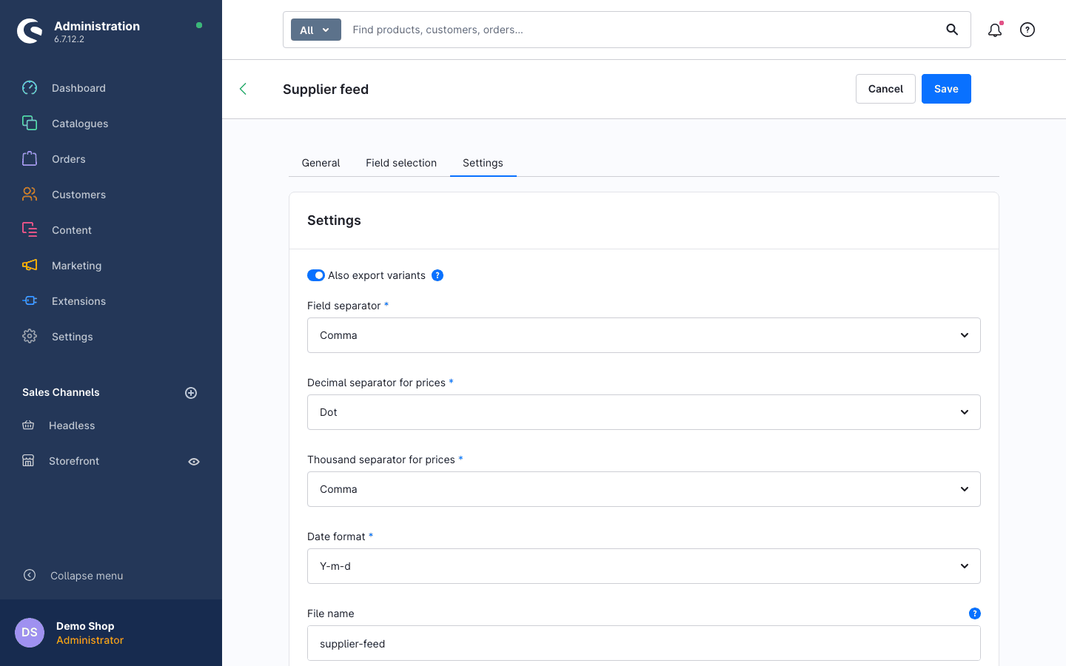Open the Storefront sales channel icon
This screenshot has width=1066, height=666.
28,461
